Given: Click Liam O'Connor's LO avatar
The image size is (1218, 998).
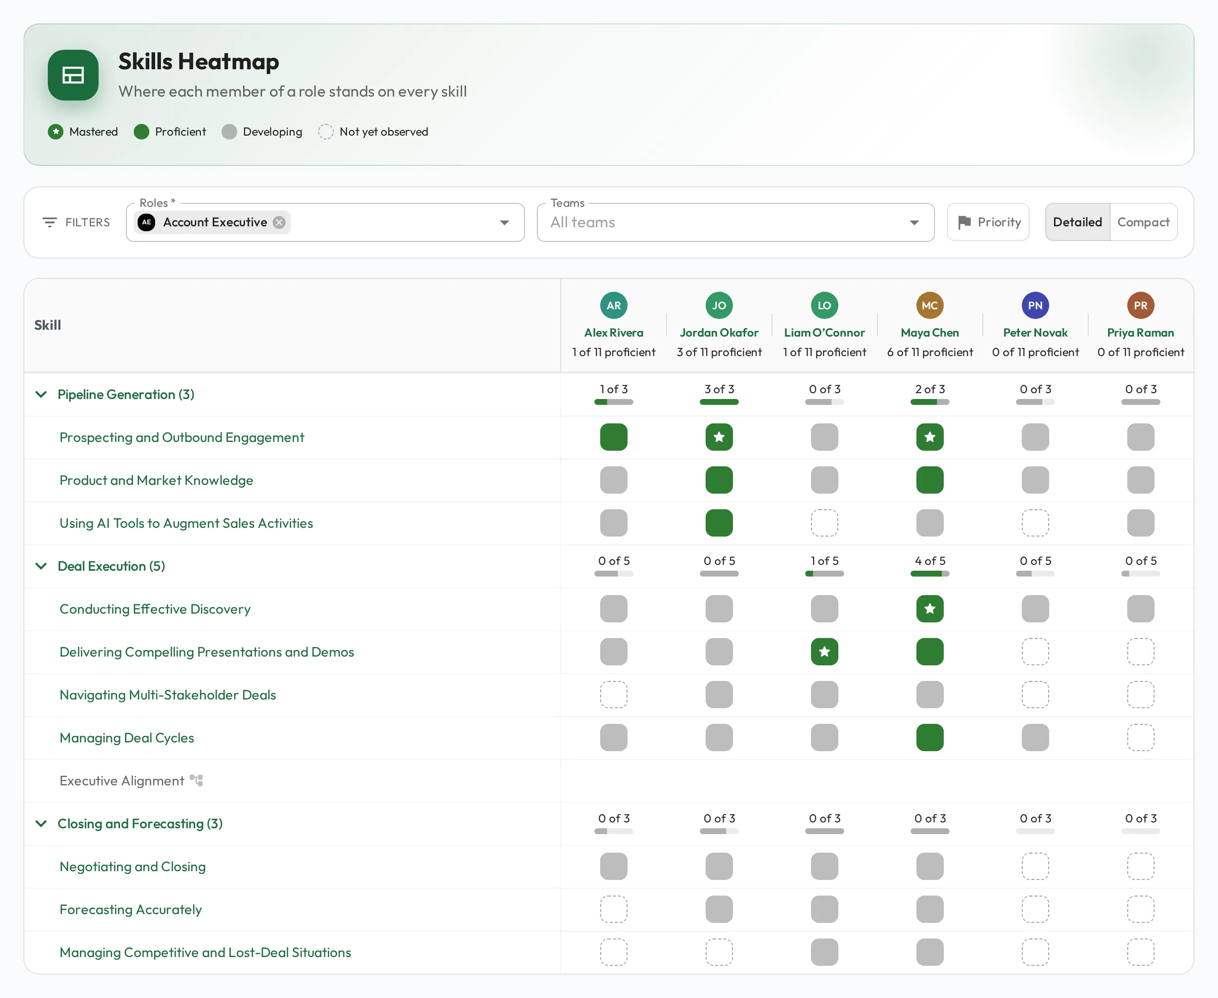Looking at the screenshot, I should click(x=824, y=305).
